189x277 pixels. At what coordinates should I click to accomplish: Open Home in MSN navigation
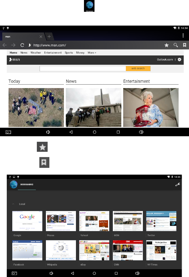click(x=14, y=53)
